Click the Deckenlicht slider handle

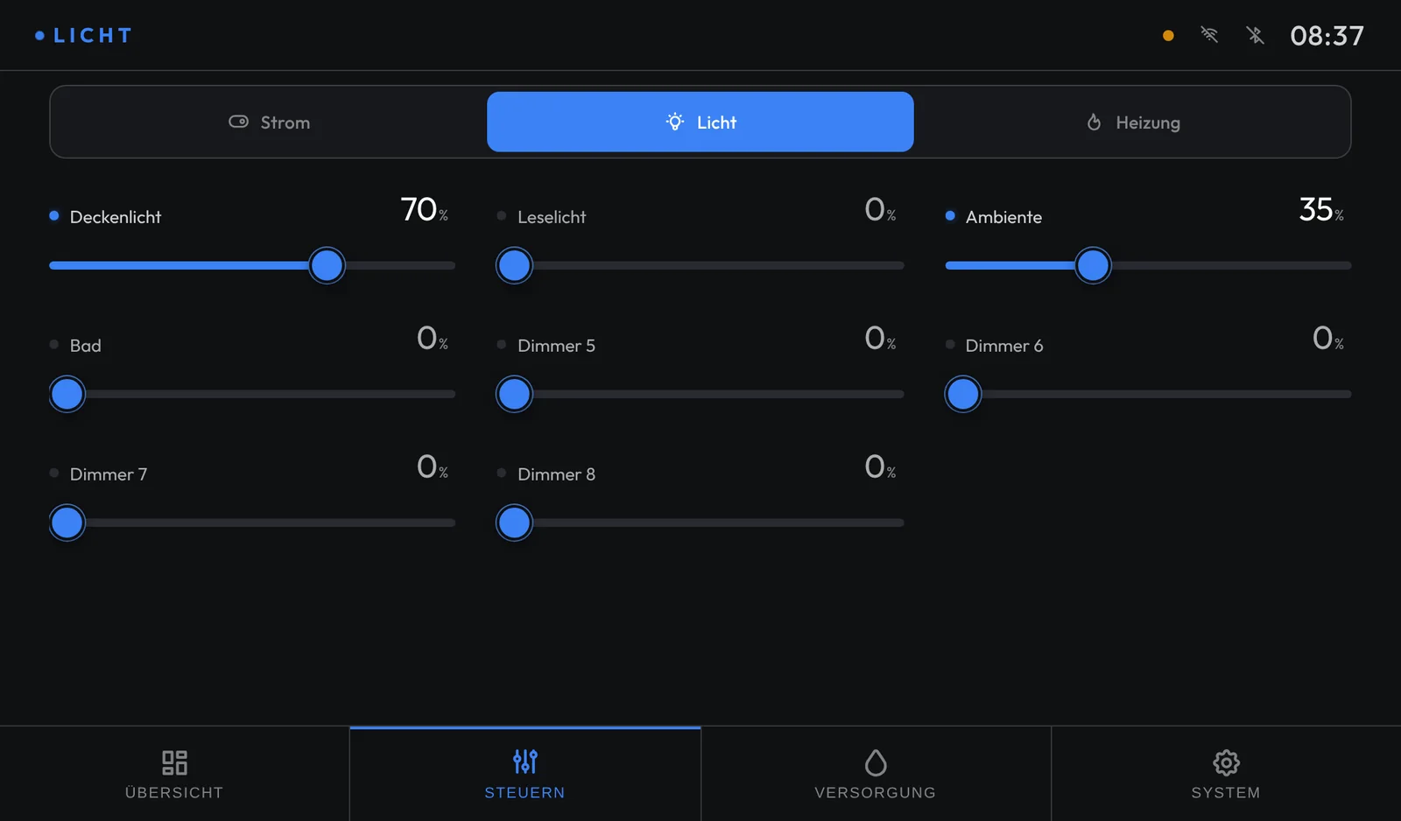(327, 265)
